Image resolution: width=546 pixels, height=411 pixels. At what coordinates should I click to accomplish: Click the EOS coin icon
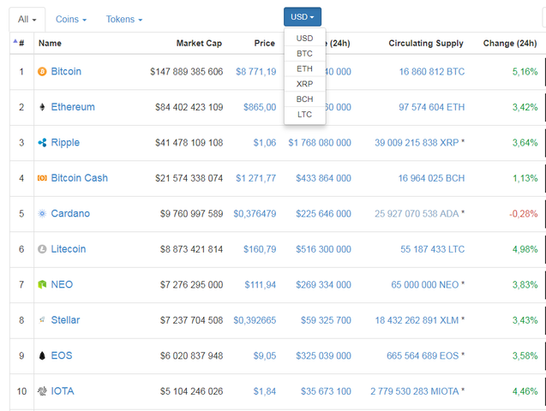point(42,355)
